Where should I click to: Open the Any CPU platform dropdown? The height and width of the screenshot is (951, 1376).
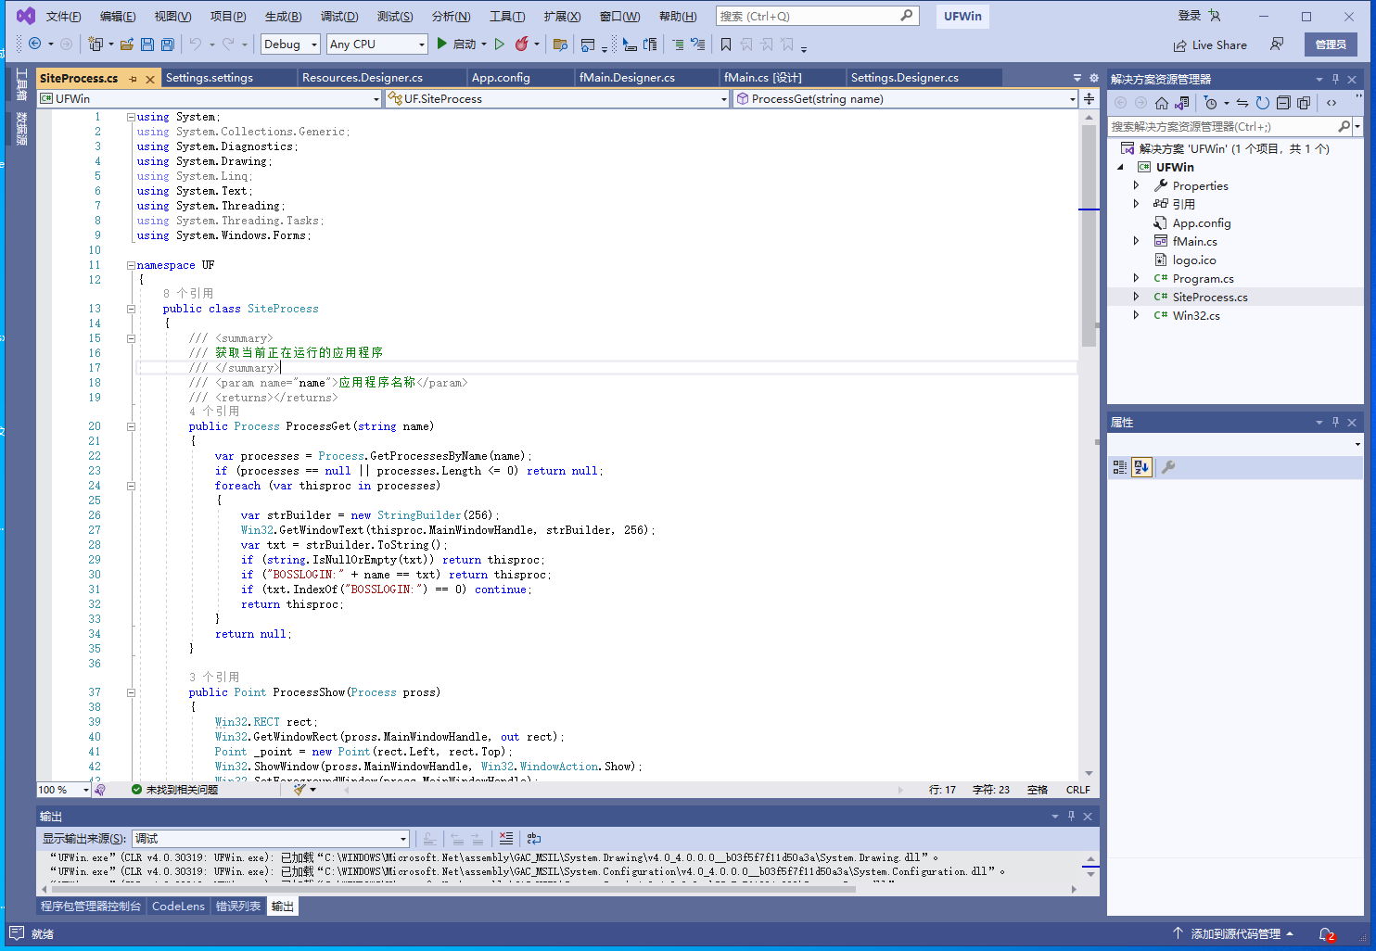[376, 44]
